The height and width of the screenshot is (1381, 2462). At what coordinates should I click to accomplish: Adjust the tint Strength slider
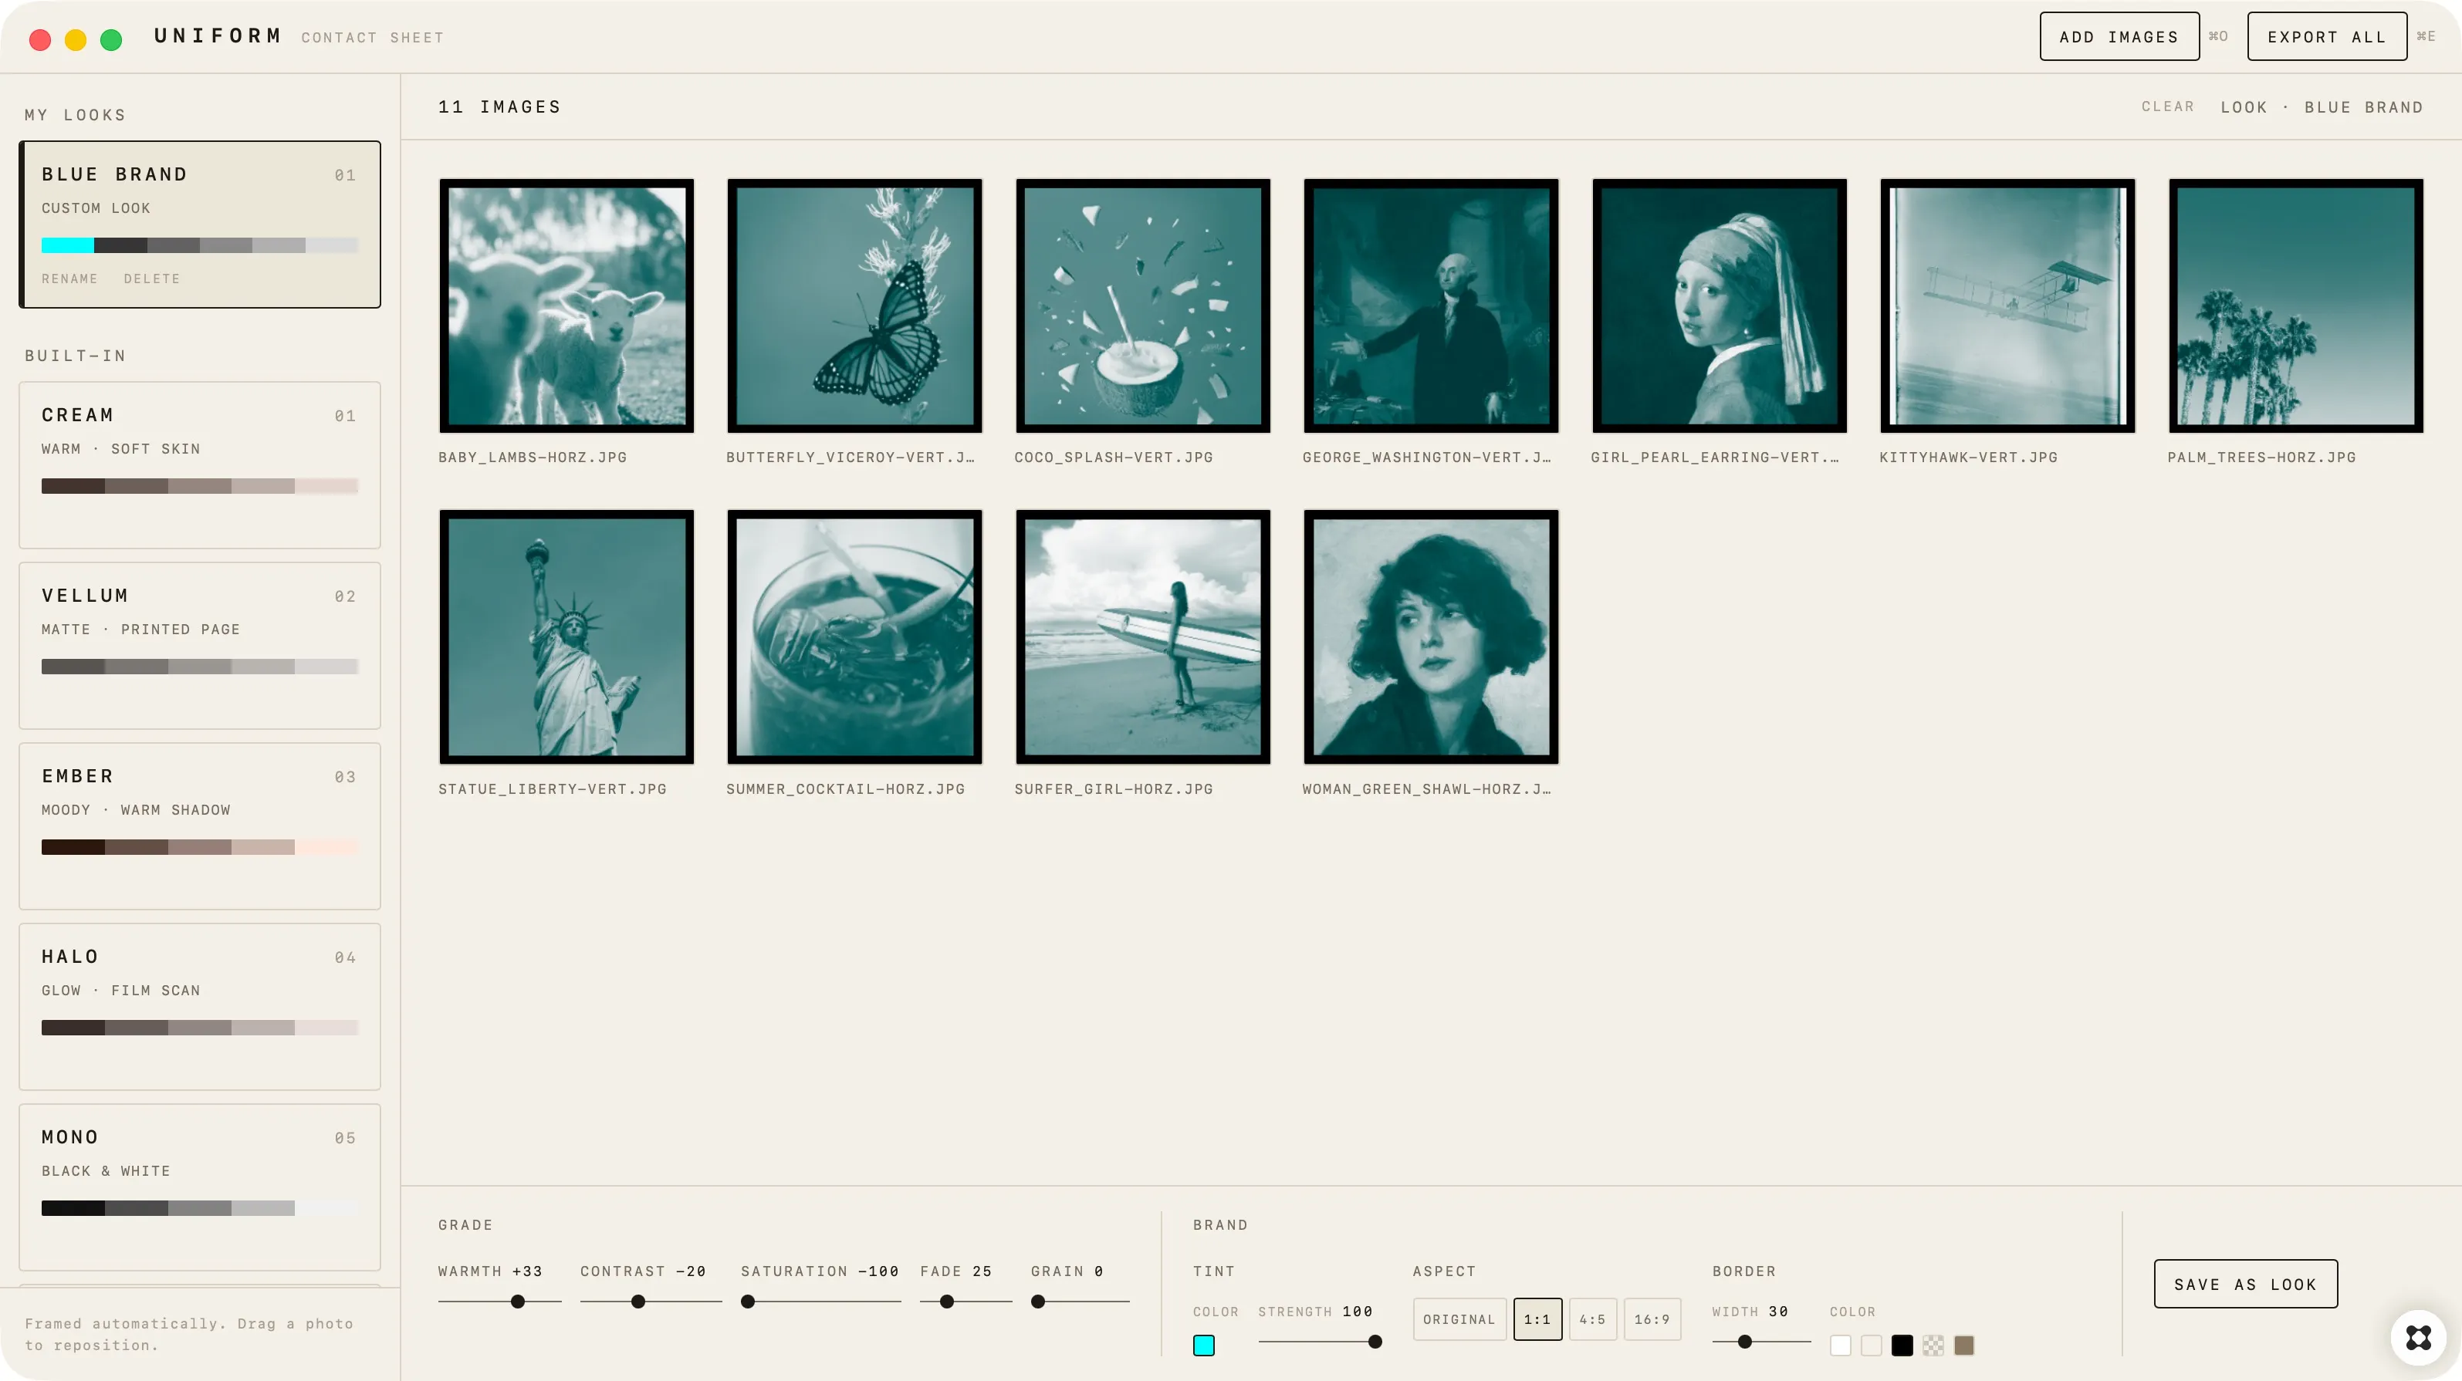click(1320, 1342)
